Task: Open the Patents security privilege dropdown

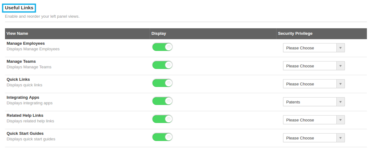Action: (x=314, y=102)
